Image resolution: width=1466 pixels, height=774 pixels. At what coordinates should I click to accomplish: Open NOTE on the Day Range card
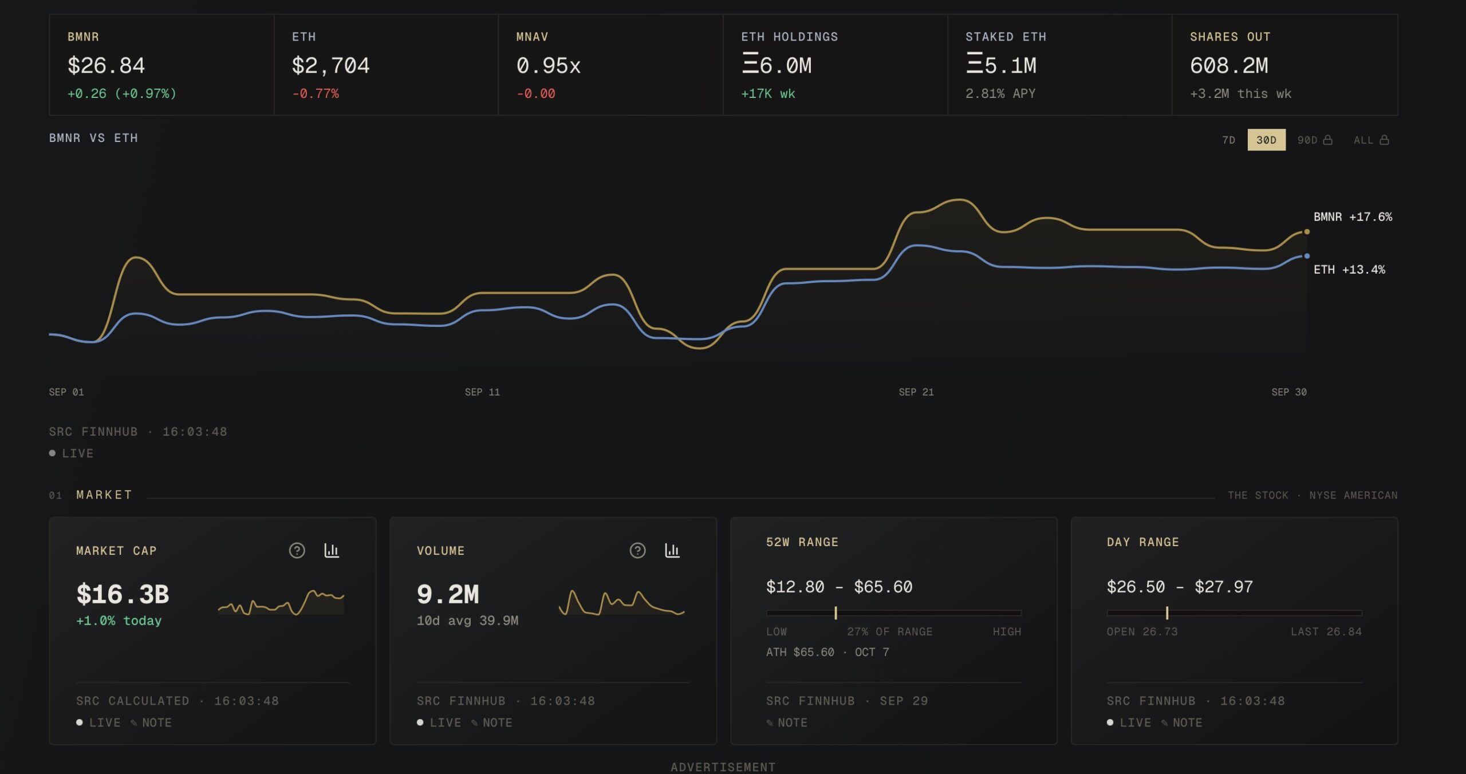click(x=1182, y=722)
